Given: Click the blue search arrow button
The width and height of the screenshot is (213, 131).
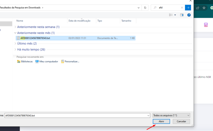Looking at the screenshot, I should pyautogui.click(x=188, y=8).
